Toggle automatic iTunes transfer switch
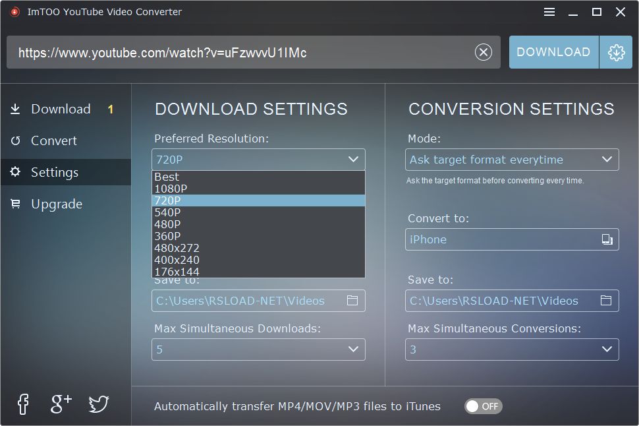The width and height of the screenshot is (639, 426). pyautogui.click(x=484, y=406)
